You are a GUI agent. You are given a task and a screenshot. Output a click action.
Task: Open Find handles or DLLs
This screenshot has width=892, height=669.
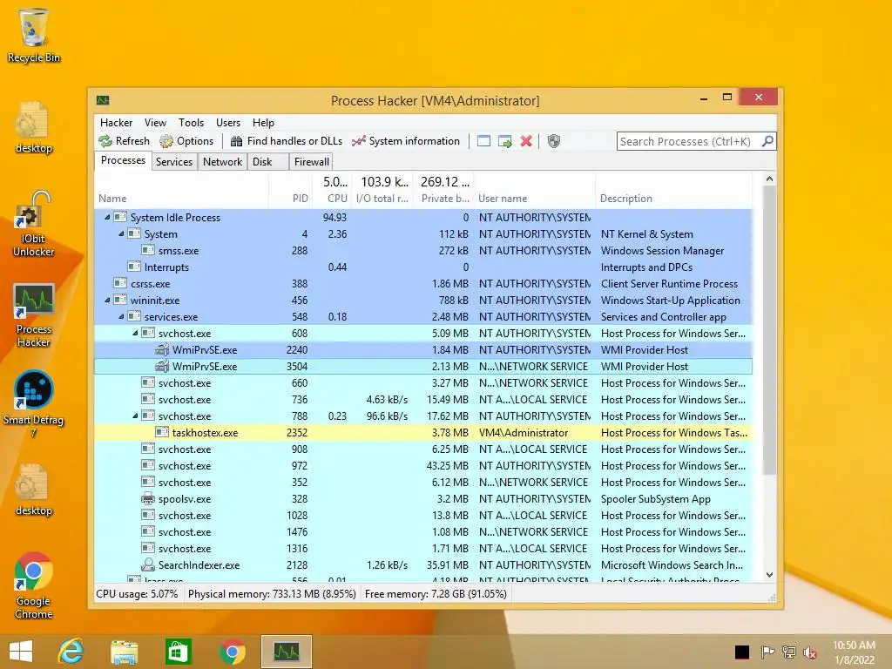pyautogui.click(x=287, y=141)
